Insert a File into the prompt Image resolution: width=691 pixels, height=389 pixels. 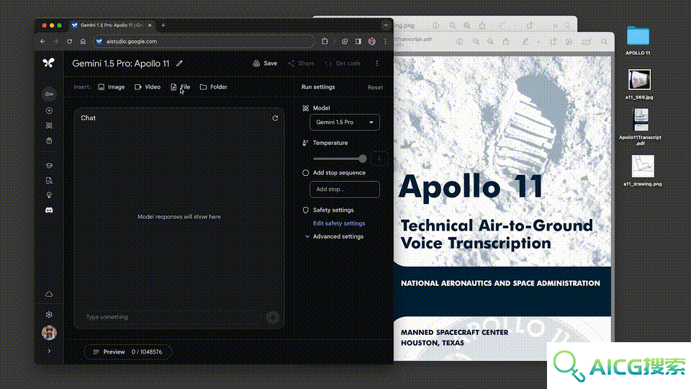coord(180,87)
